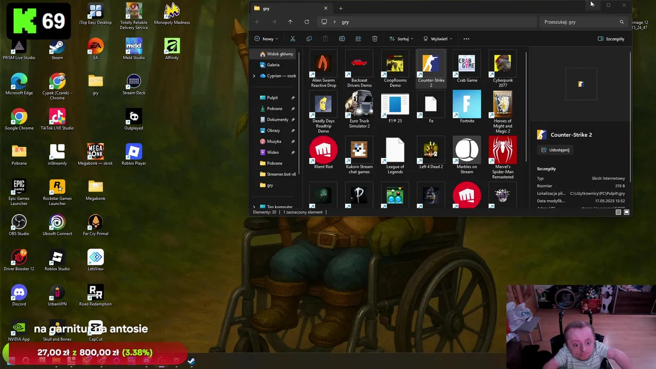Open Widok główny in navigation pane
This screenshot has height=369, width=656.
click(276, 54)
